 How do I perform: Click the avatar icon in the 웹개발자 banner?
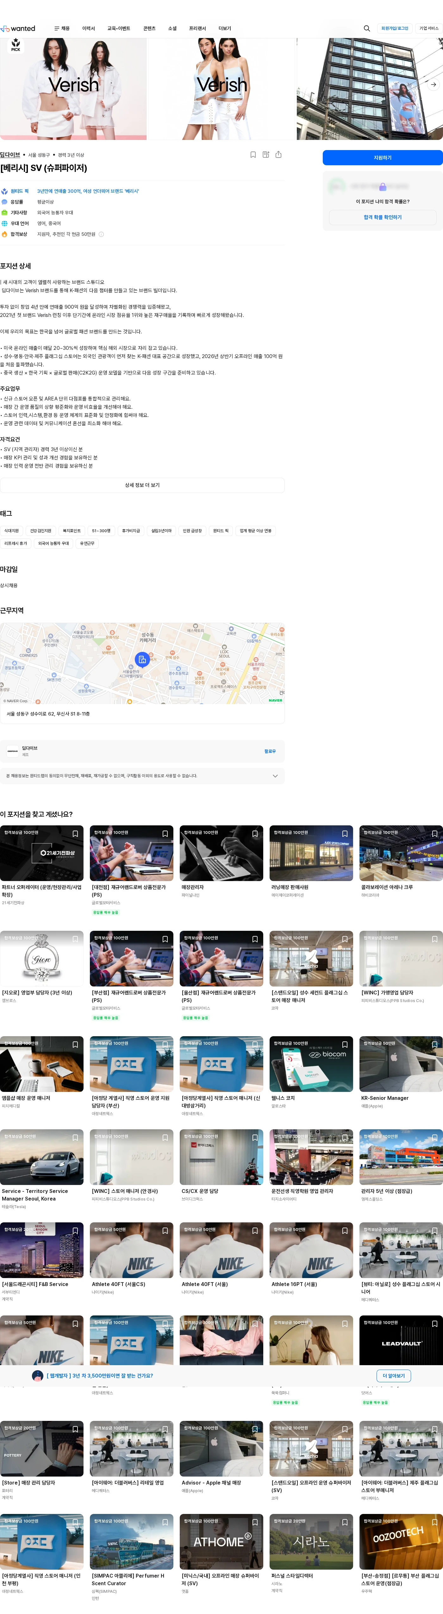pyautogui.click(x=38, y=1376)
